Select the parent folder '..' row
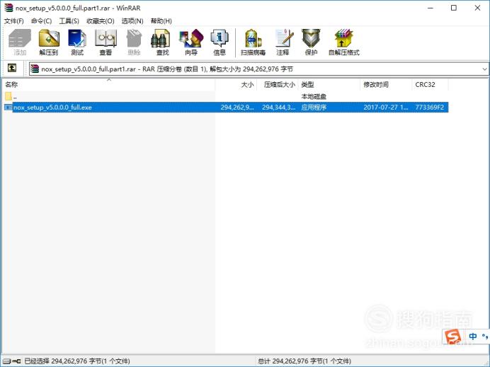Screen dimensions: 490x367 click(x=226, y=96)
